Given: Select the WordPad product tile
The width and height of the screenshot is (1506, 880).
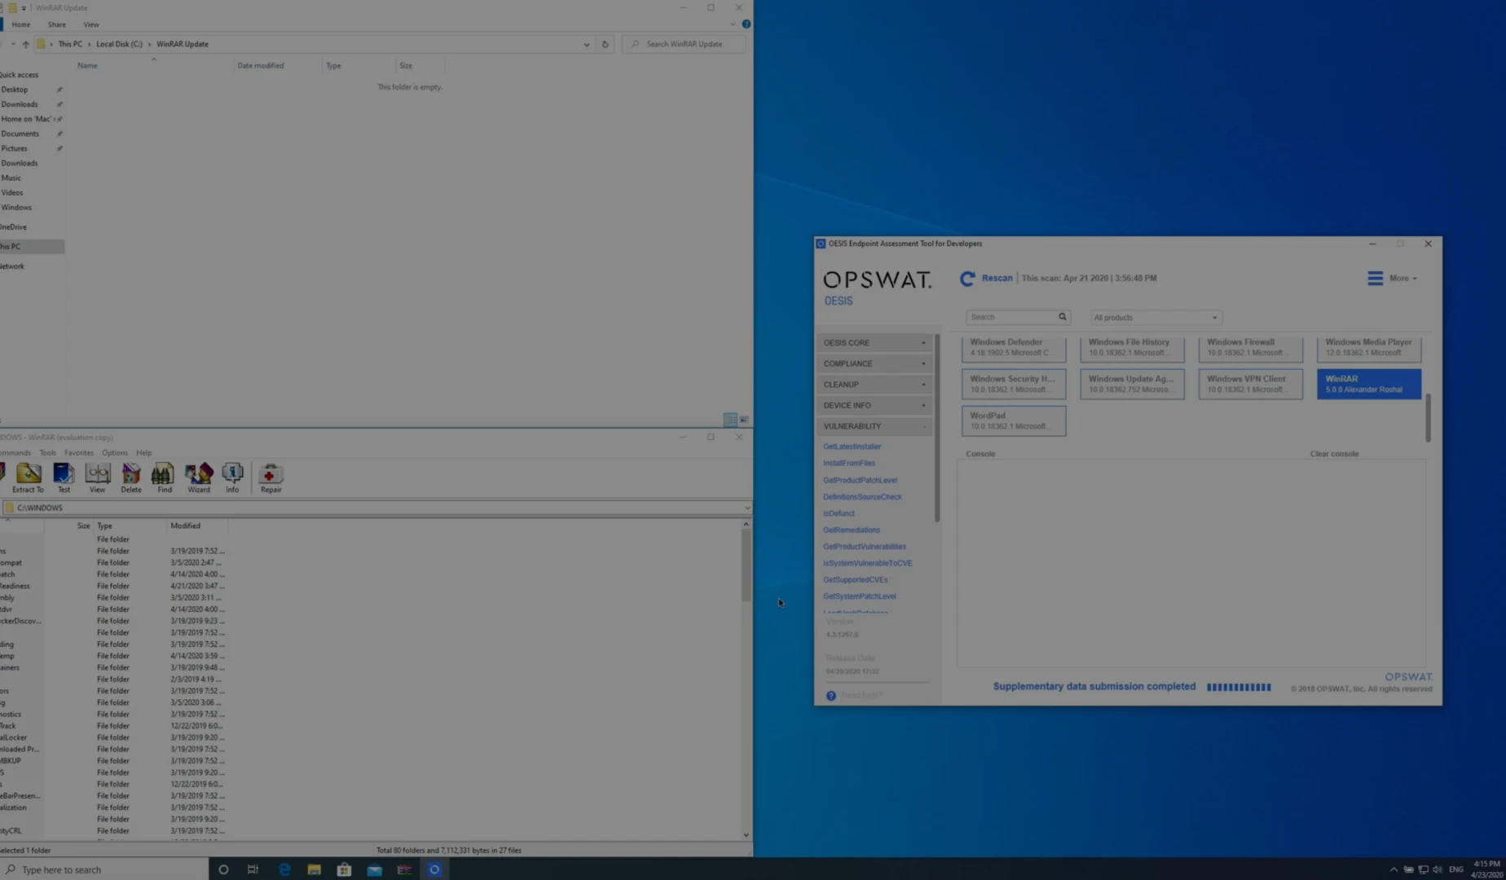Looking at the screenshot, I should (x=1013, y=420).
